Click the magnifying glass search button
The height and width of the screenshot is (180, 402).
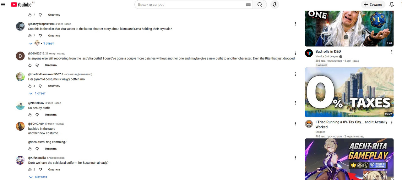260,4
